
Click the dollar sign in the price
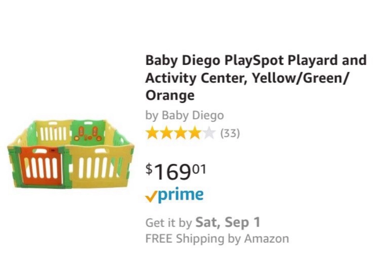[149, 169]
